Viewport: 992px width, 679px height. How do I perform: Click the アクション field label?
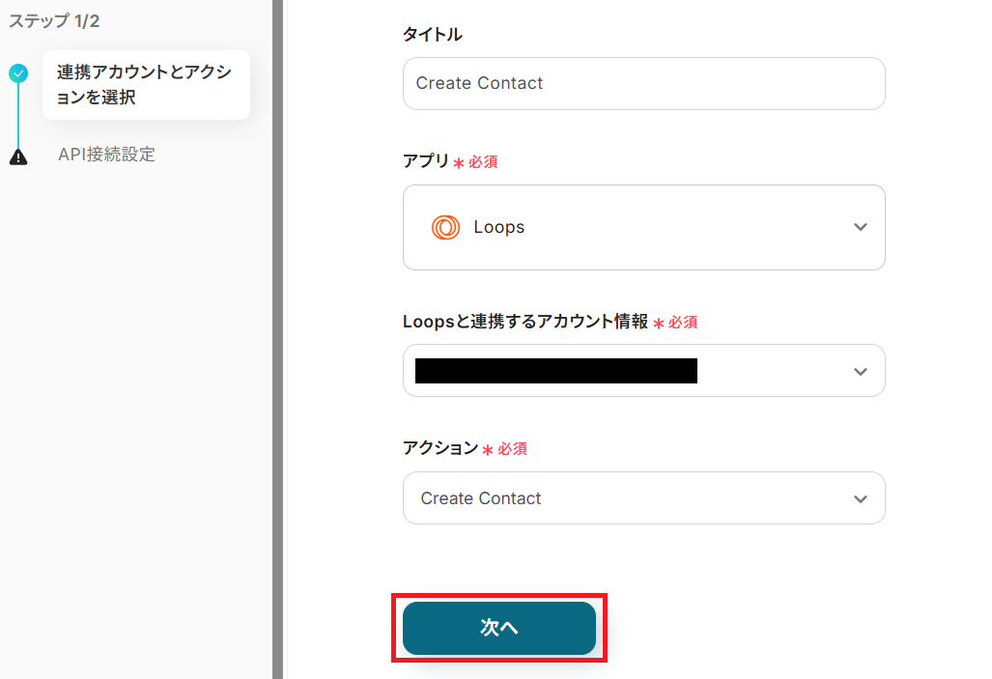point(439,447)
